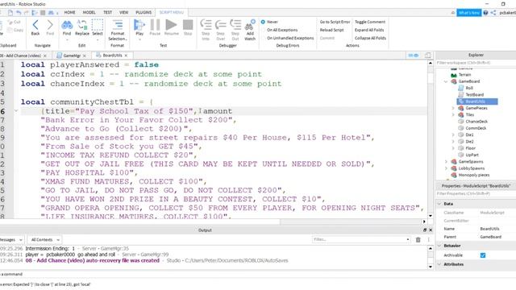Click the Resume test button
The height and width of the screenshot is (290, 516).
click(171, 27)
